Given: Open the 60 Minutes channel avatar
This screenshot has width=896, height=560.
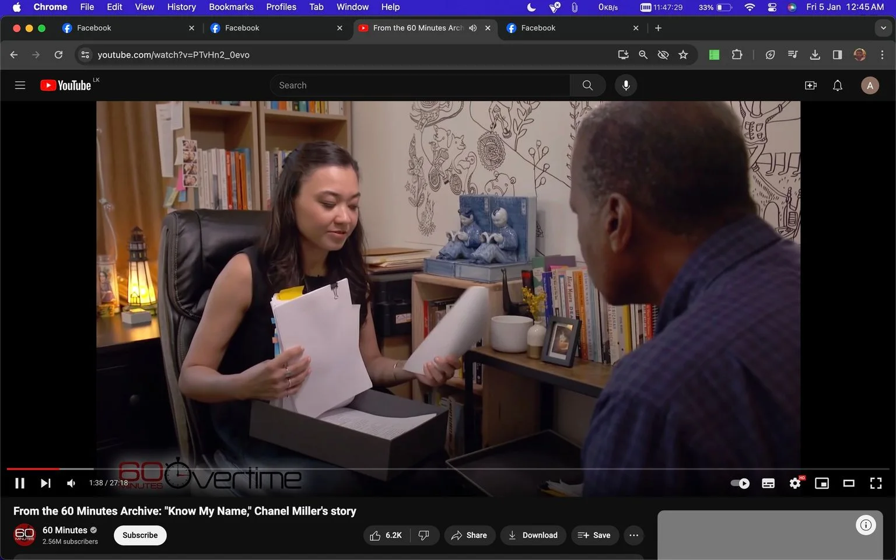Looking at the screenshot, I should 24,534.
